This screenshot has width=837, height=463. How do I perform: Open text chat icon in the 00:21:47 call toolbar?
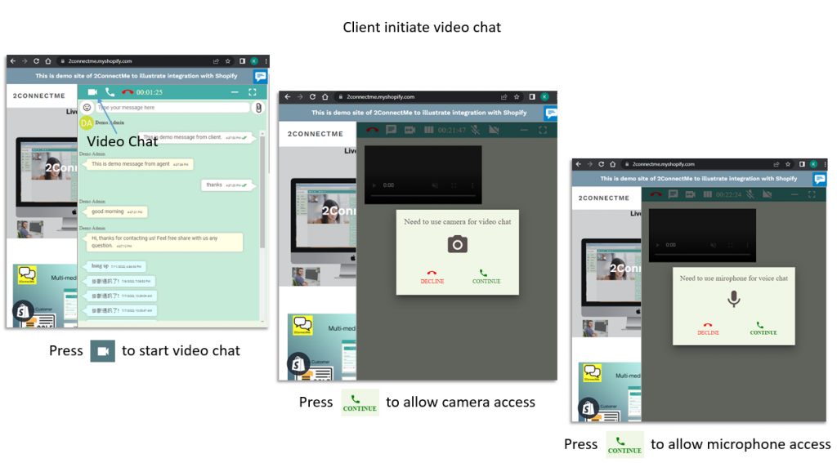(x=392, y=130)
